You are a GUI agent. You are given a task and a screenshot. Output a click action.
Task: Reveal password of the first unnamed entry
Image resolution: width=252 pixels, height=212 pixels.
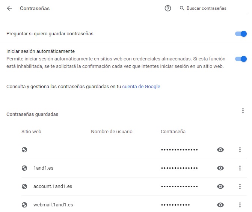click(x=220, y=150)
